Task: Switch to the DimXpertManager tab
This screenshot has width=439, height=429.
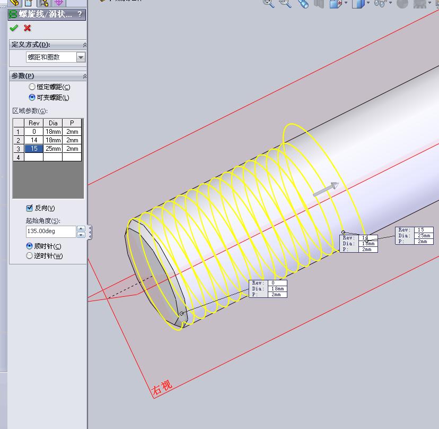Action: (58, 3)
